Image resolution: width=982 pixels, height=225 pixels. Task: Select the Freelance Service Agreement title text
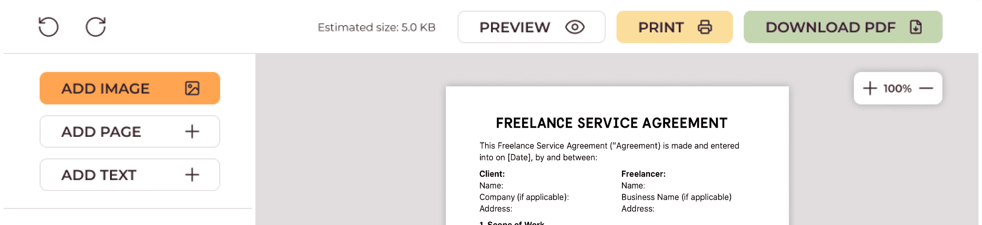click(x=611, y=122)
